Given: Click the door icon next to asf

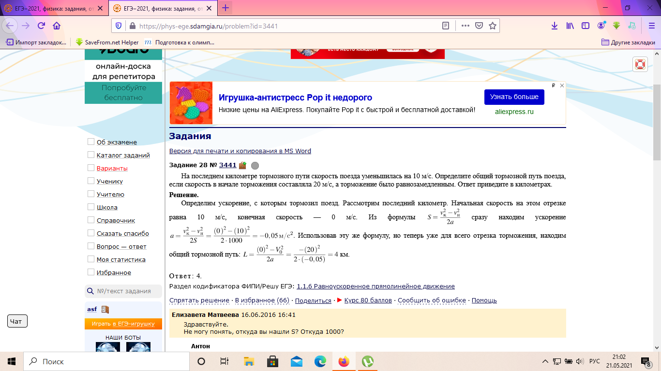Looking at the screenshot, I should point(105,309).
